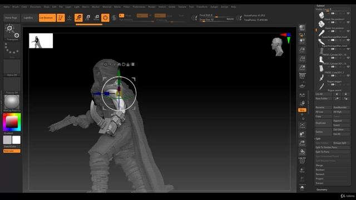Open the MatCap material sphere

[12, 102]
